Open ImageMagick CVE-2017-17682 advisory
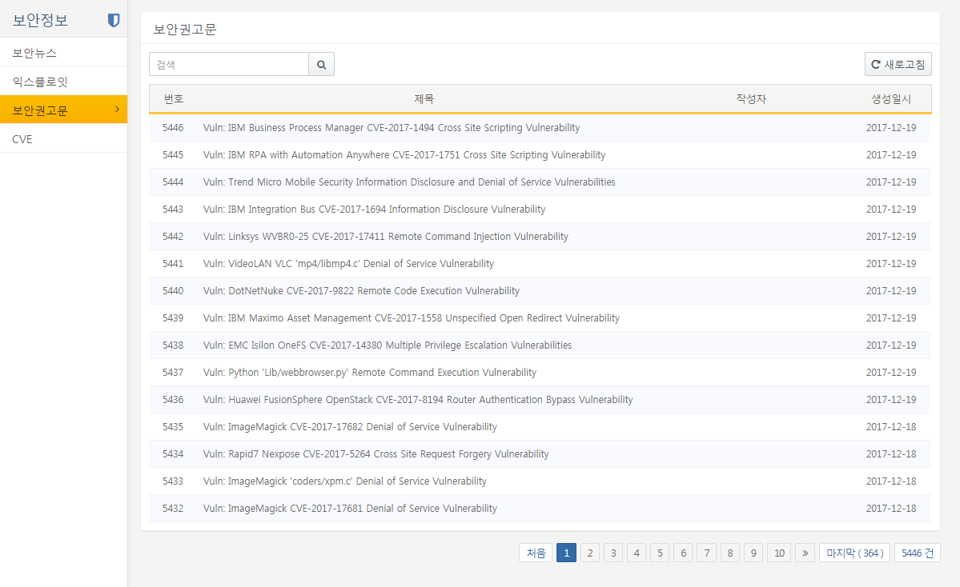This screenshot has width=960, height=587. pos(350,427)
